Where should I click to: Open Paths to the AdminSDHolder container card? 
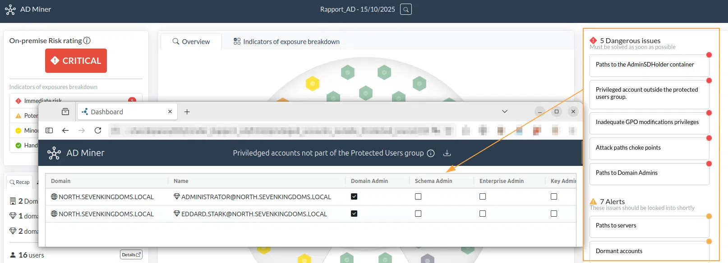click(649, 65)
